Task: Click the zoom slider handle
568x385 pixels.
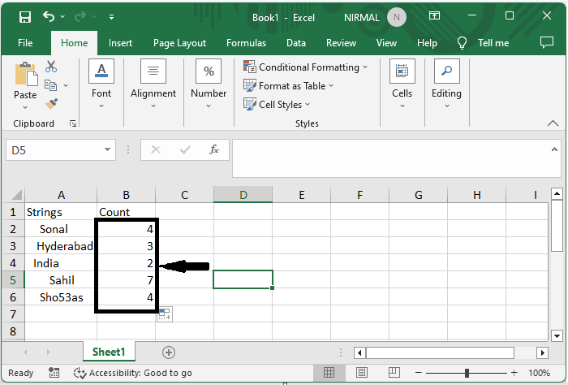Action: click(467, 373)
